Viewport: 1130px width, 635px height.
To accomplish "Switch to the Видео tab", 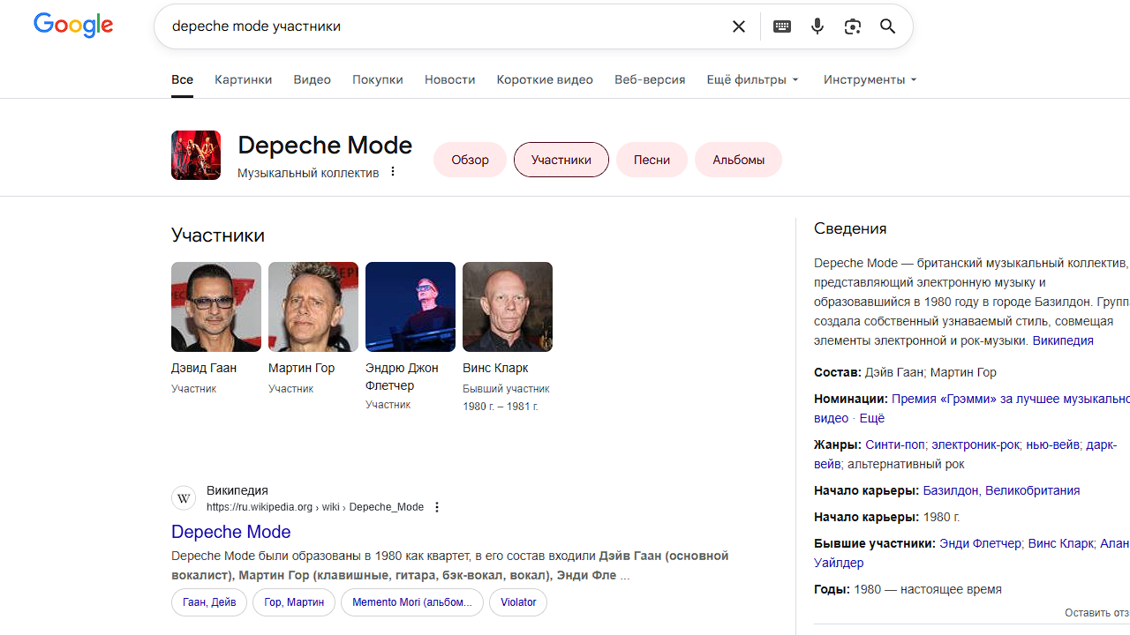I will click(x=313, y=79).
